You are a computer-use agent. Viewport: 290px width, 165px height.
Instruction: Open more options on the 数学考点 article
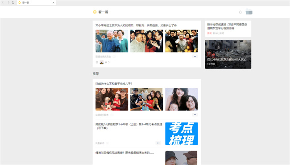(158, 143)
